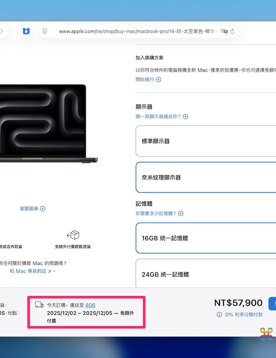Click the URL address bar
The width and height of the screenshot is (276, 358).
133,32
